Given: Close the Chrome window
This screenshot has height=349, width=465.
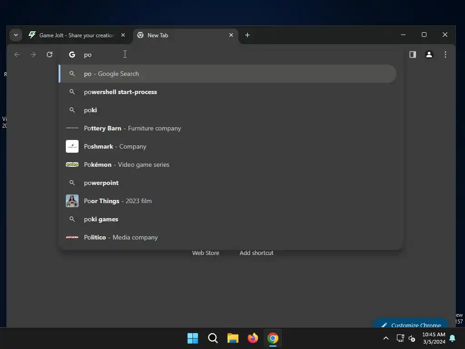Looking at the screenshot, I should pos(445,35).
